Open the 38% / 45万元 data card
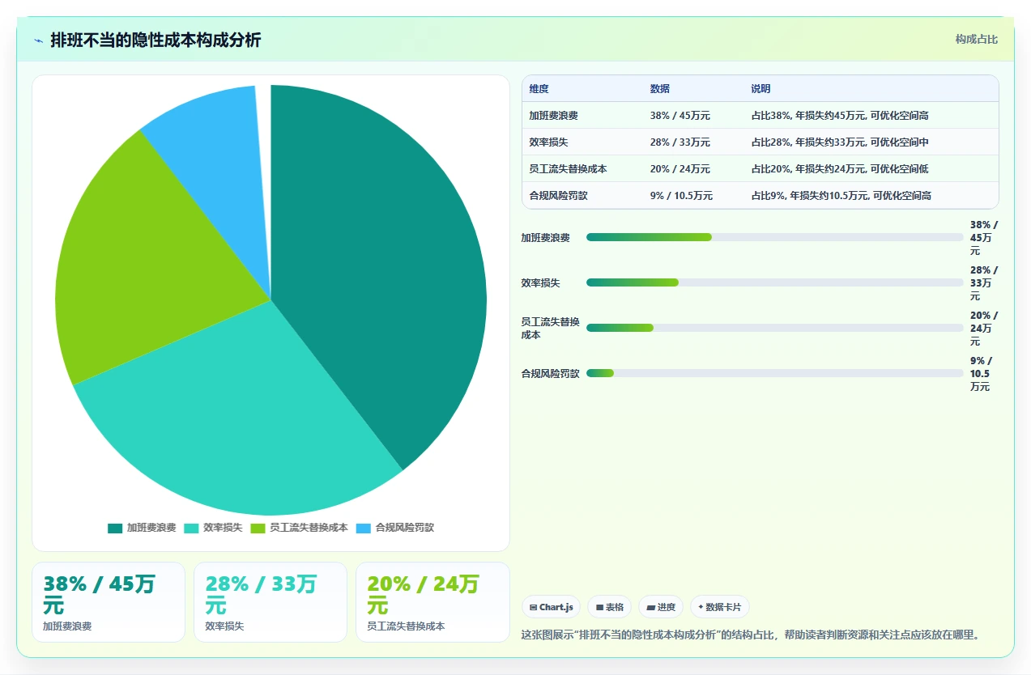 [109, 602]
